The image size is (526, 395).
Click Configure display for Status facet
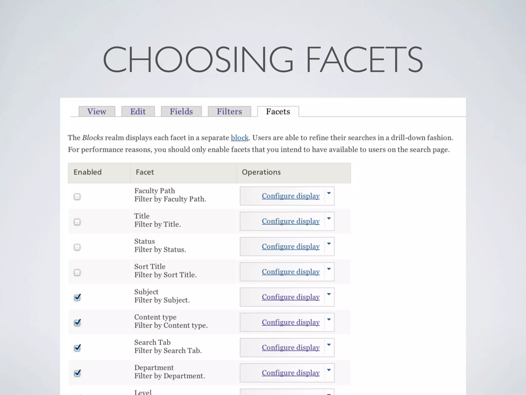tap(291, 246)
